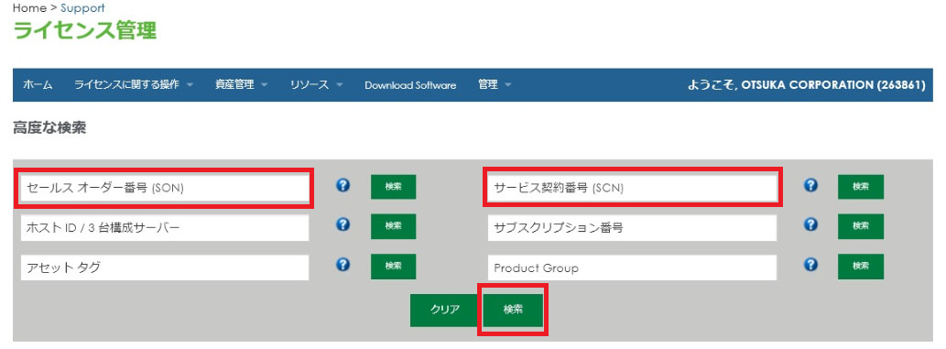Click help icon beside サブスクリプション番号 field

coord(810,224)
